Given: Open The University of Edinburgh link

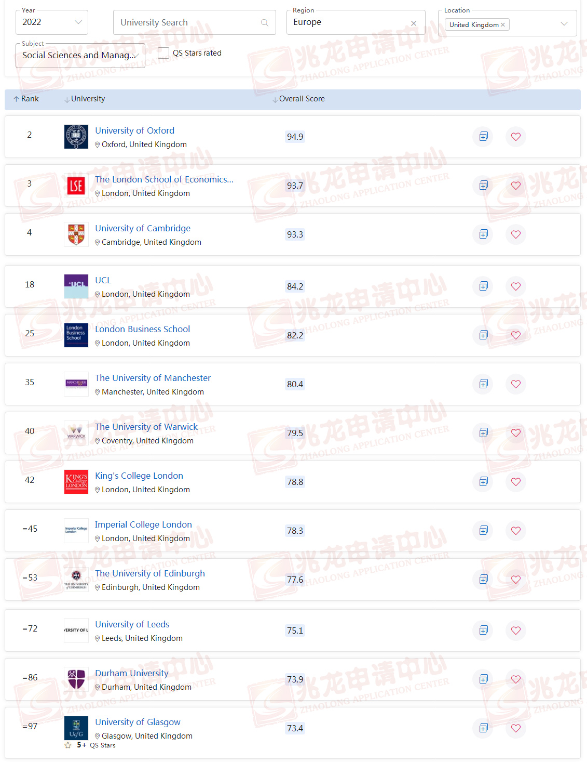Looking at the screenshot, I should click(149, 573).
